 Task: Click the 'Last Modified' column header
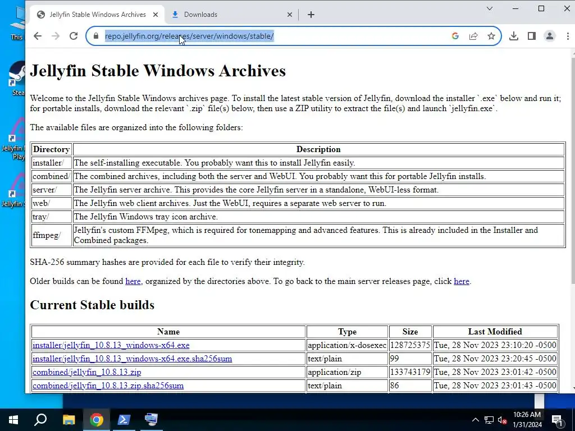[495, 332]
